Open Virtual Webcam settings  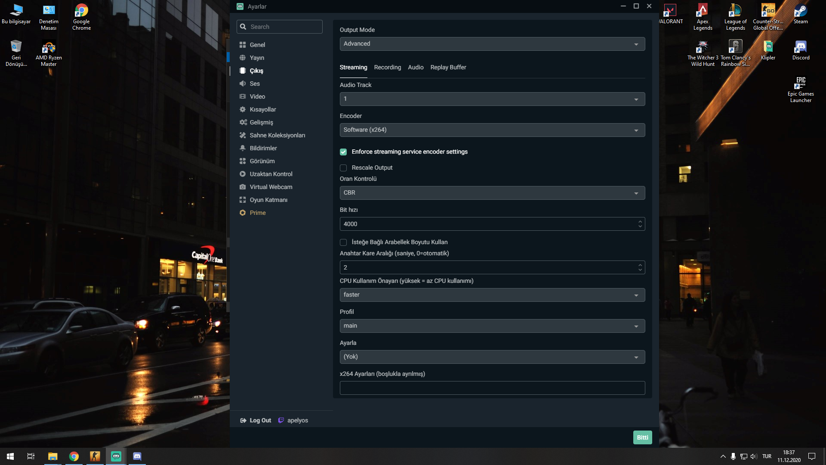pyautogui.click(x=271, y=187)
